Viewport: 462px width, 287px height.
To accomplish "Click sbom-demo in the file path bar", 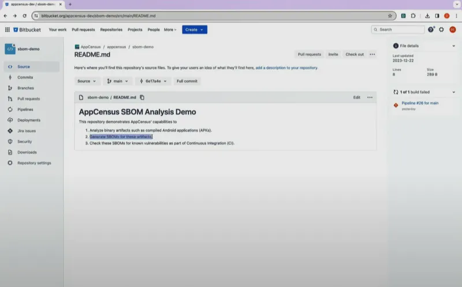I will click(98, 97).
